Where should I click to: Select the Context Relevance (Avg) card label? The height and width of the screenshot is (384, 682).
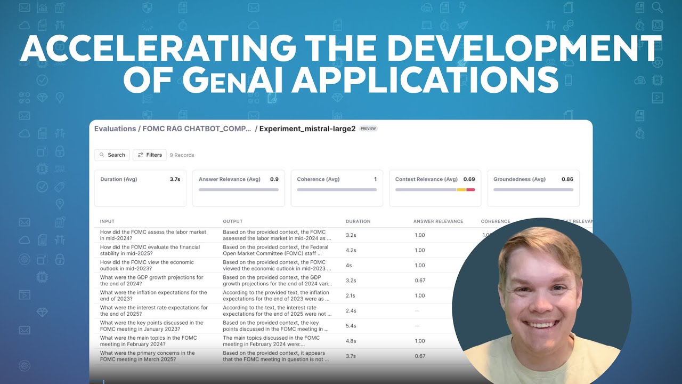click(x=426, y=179)
